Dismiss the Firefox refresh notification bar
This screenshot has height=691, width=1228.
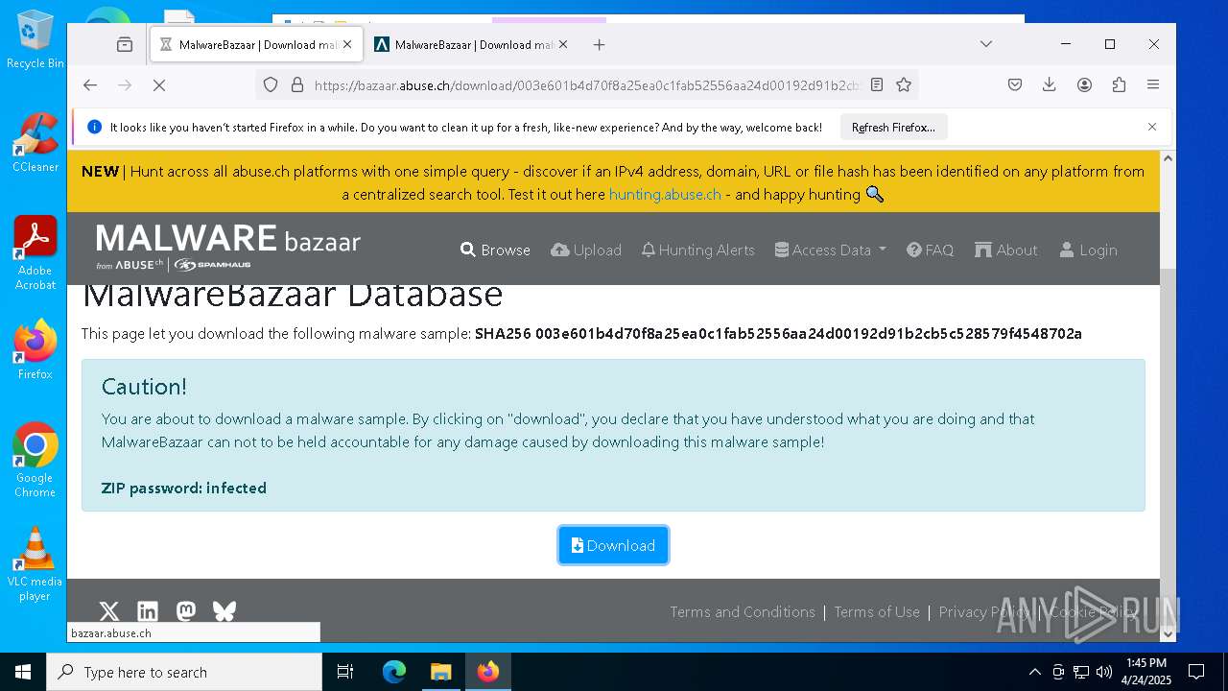click(1152, 127)
